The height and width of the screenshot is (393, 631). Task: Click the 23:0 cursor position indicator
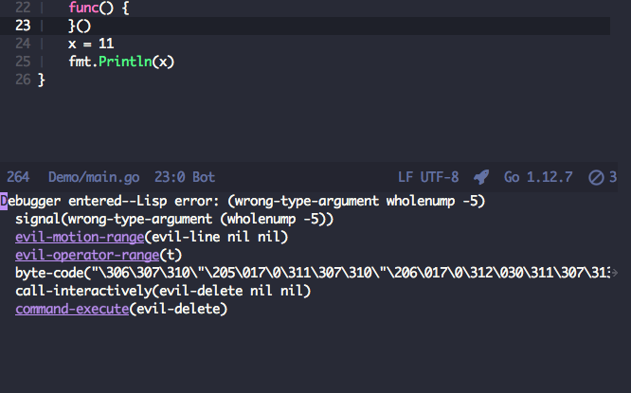click(170, 177)
